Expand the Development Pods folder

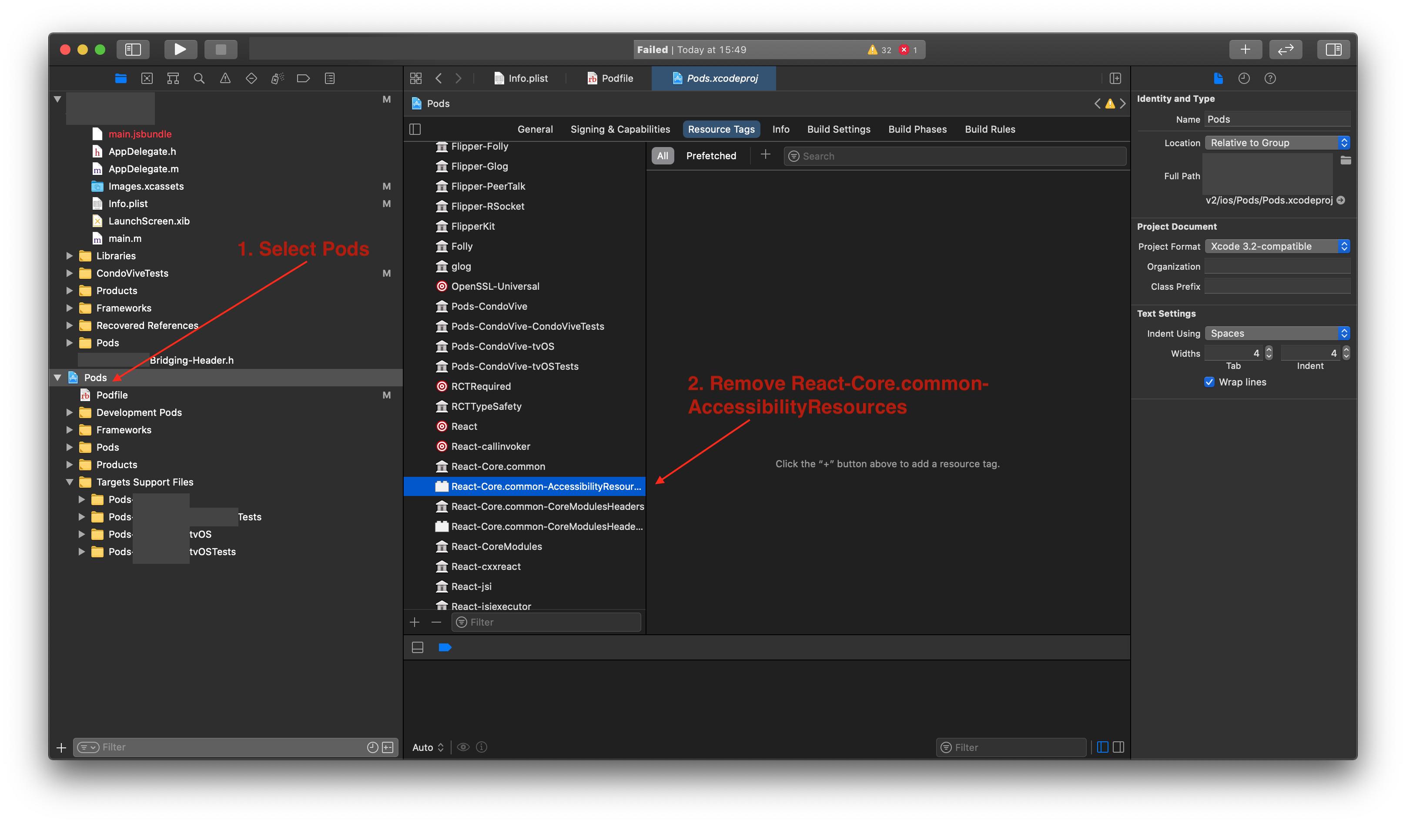[70, 412]
